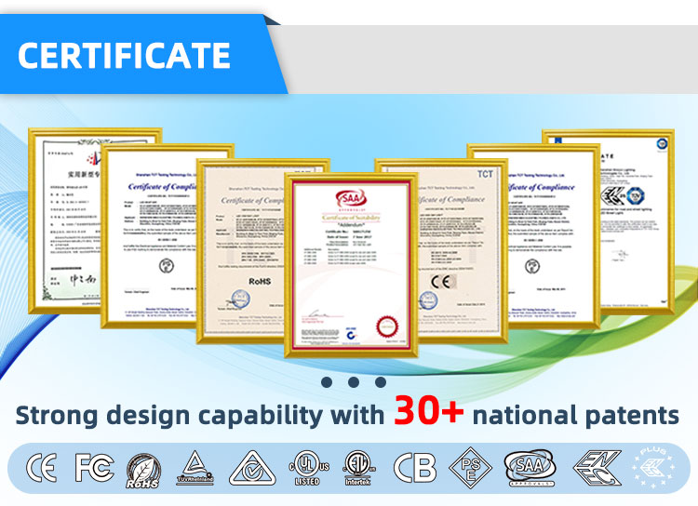Open the center SAA Certificate of Suitability
This screenshot has height=506, width=698.
[351, 265]
